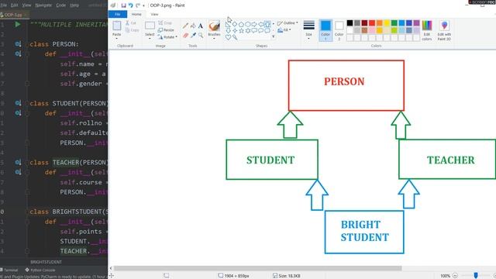Click override gutter icon beside class STUDENT
Viewport: 496px width, 279px height.
click(18, 103)
